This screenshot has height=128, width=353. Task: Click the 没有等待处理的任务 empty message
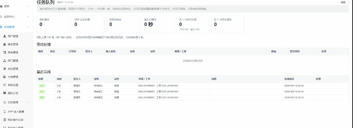192,61
